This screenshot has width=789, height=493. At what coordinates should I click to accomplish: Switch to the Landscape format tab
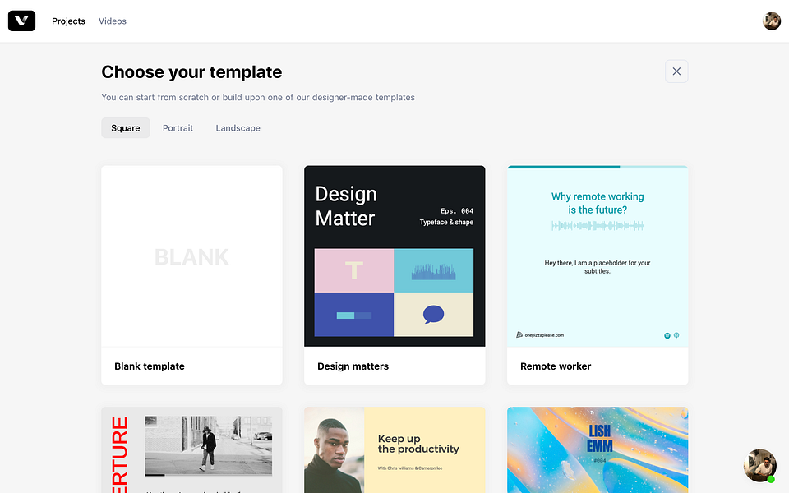click(238, 128)
